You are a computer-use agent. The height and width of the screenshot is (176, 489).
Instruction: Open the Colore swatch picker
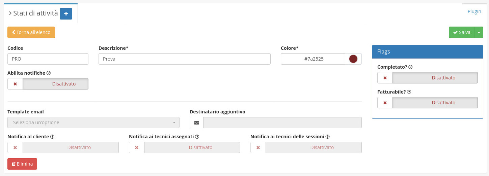point(353,59)
